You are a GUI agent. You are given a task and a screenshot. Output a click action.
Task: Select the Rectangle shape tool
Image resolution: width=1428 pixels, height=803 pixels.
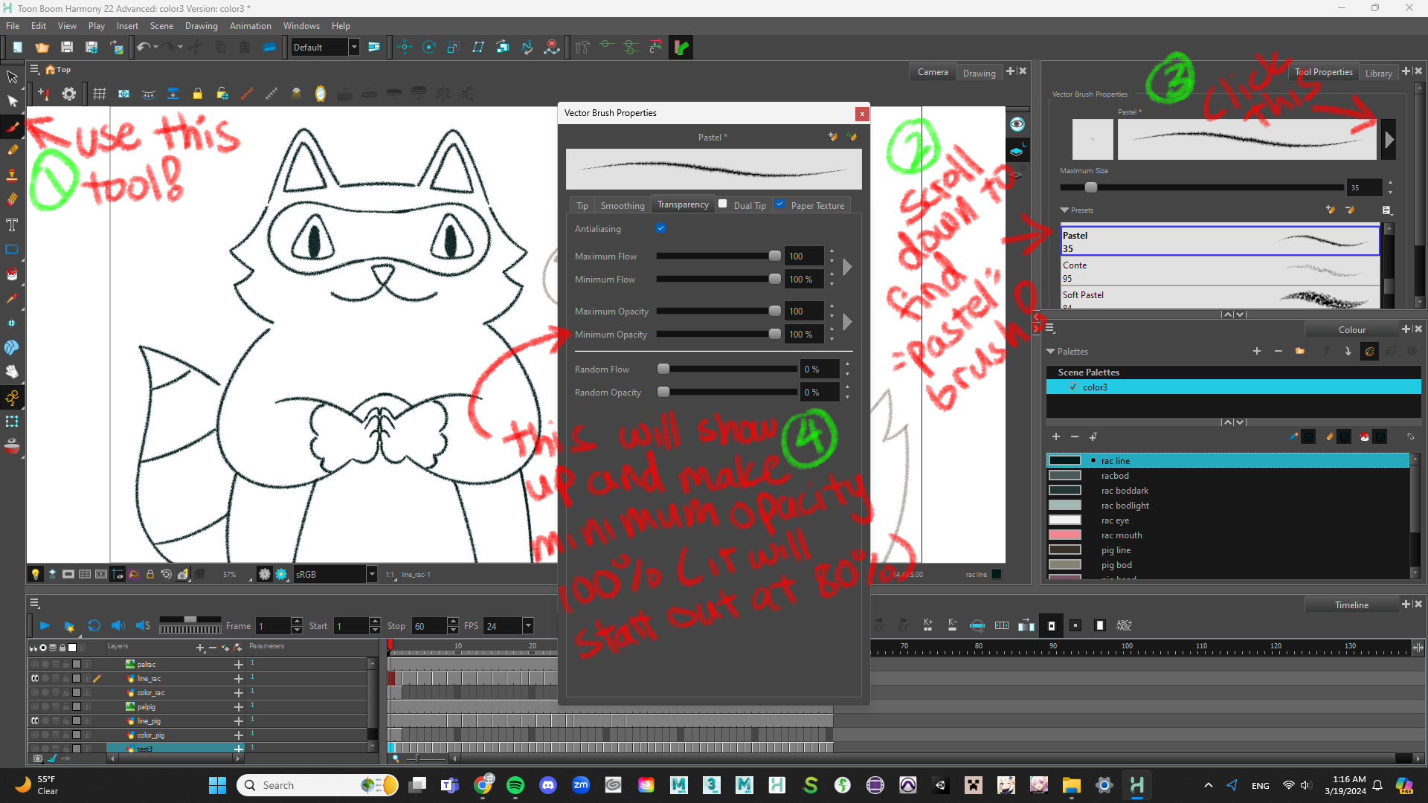(12, 250)
